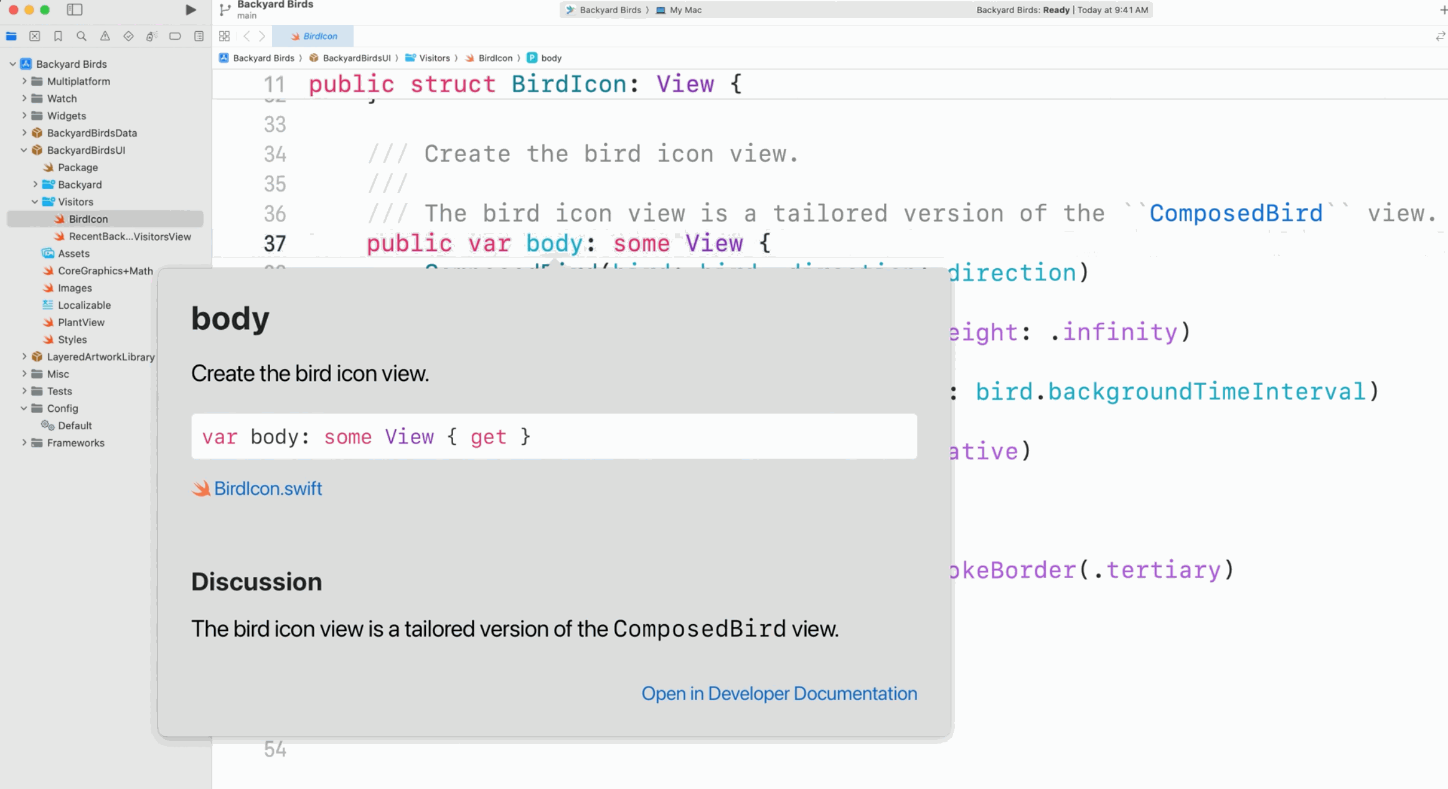This screenshot has height=789, width=1448.
Task: Click the BirdIcon breadcrumb item
Action: (x=496, y=57)
